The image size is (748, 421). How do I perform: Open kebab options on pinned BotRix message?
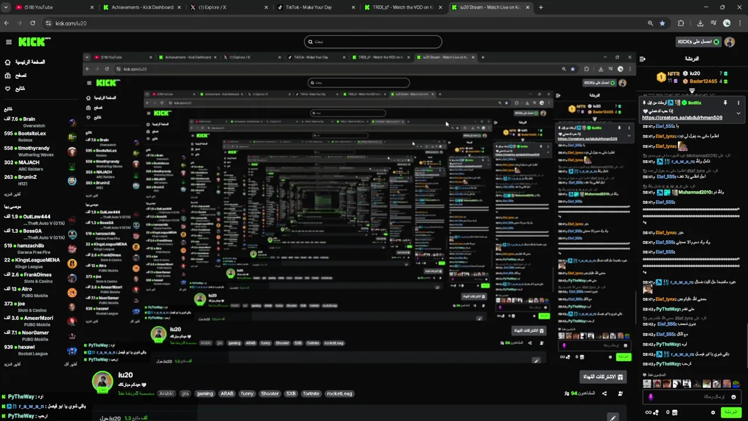pyautogui.click(x=738, y=102)
